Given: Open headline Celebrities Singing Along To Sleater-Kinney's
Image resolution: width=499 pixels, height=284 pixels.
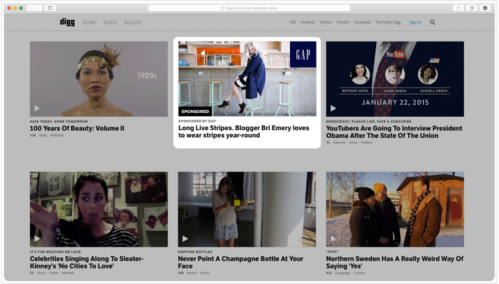Looking at the screenshot, I should 87,262.
